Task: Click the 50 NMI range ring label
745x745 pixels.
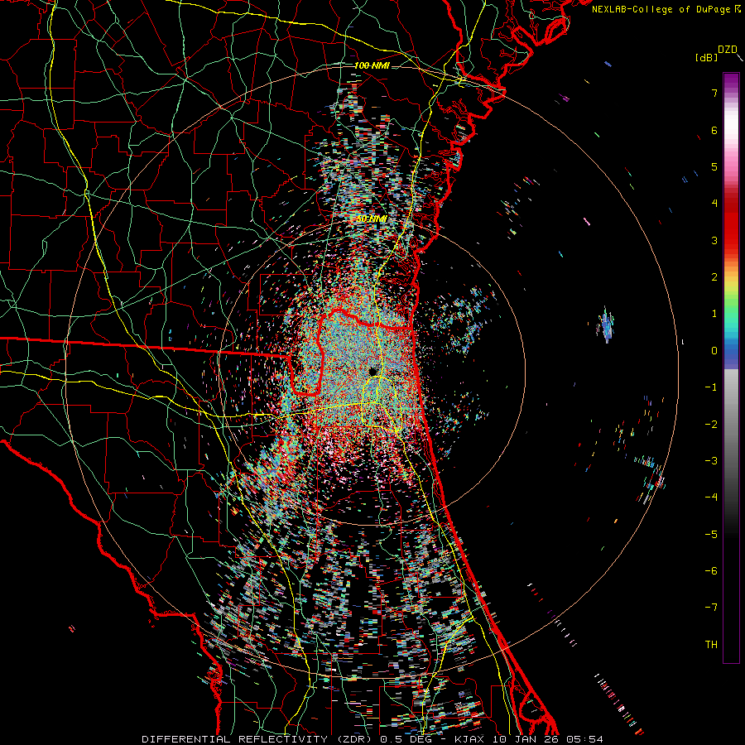Action: pos(372,219)
